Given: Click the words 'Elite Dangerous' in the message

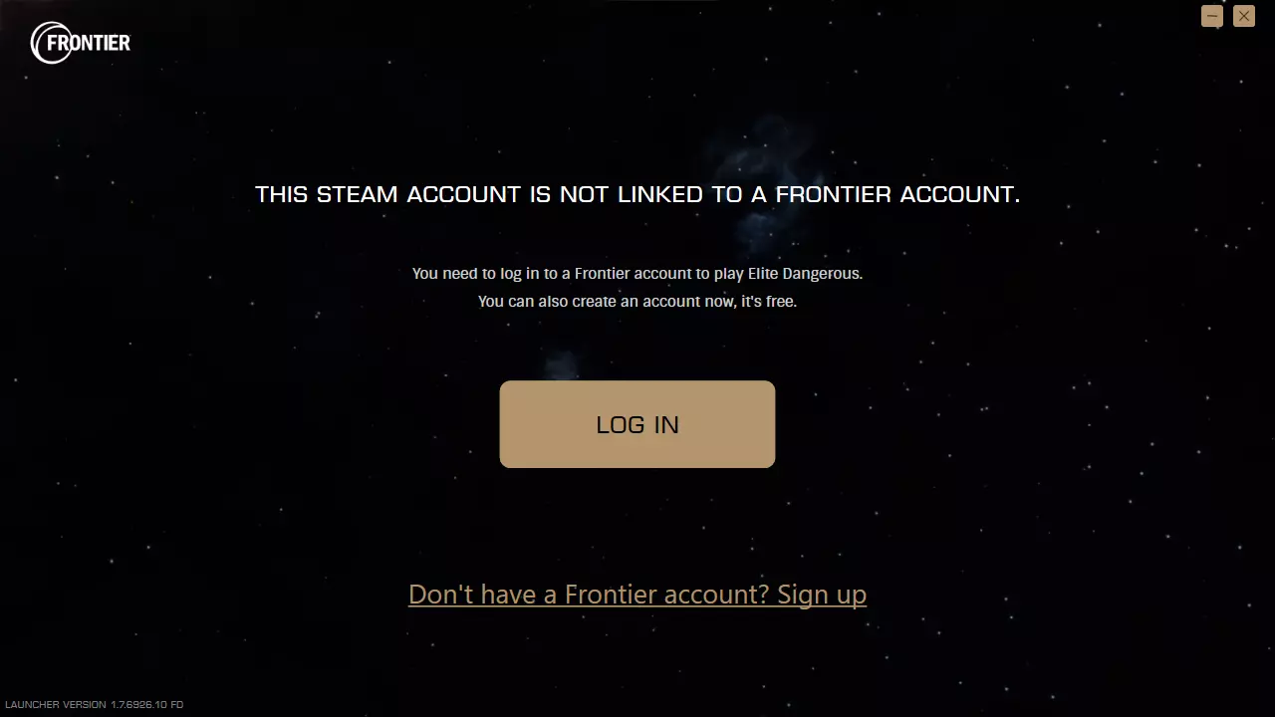Looking at the screenshot, I should 805,273.
